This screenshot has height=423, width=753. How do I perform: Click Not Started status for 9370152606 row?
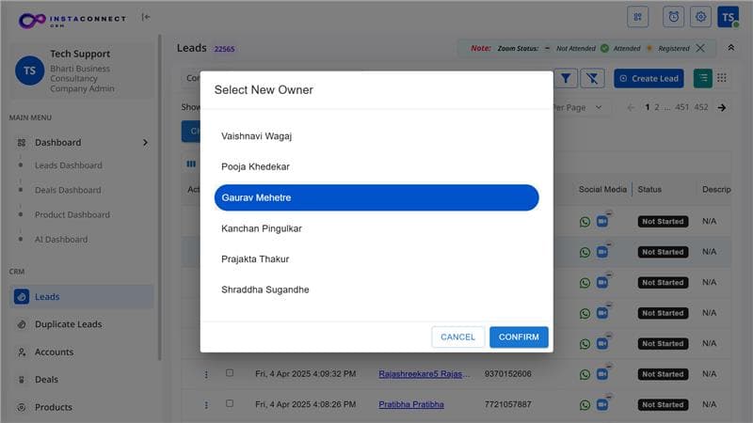663,374
